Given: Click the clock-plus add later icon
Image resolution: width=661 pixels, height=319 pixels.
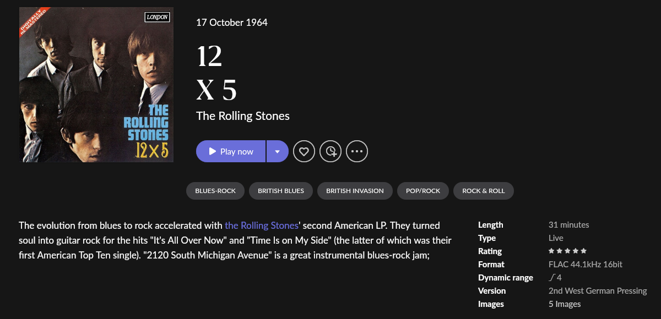Looking at the screenshot, I should tap(330, 151).
